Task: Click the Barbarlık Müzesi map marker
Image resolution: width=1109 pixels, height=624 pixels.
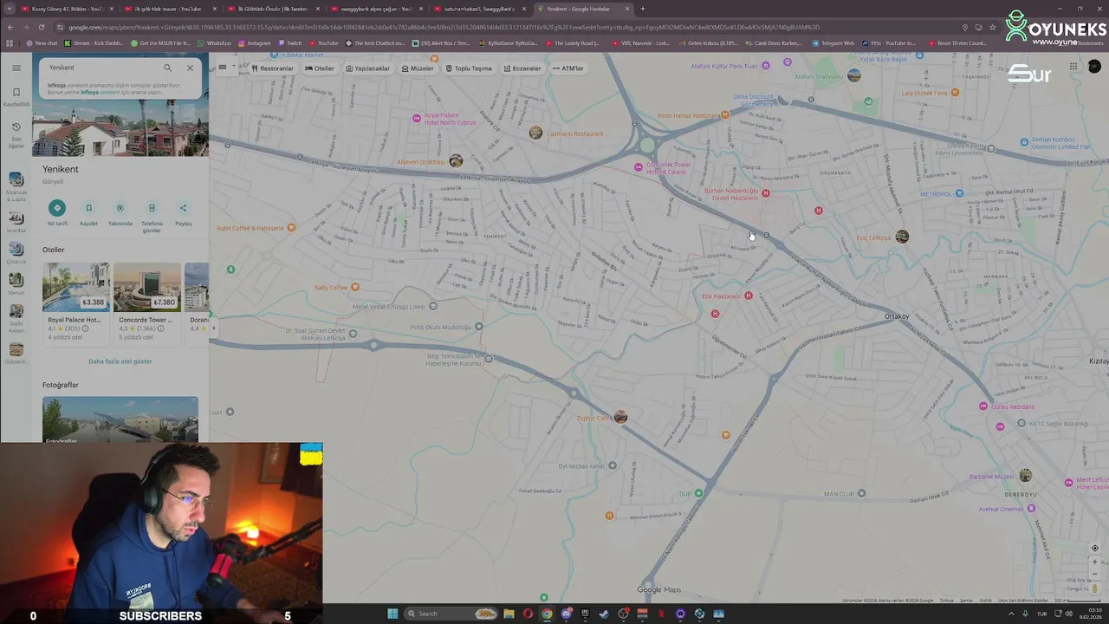Action: (x=1025, y=475)
